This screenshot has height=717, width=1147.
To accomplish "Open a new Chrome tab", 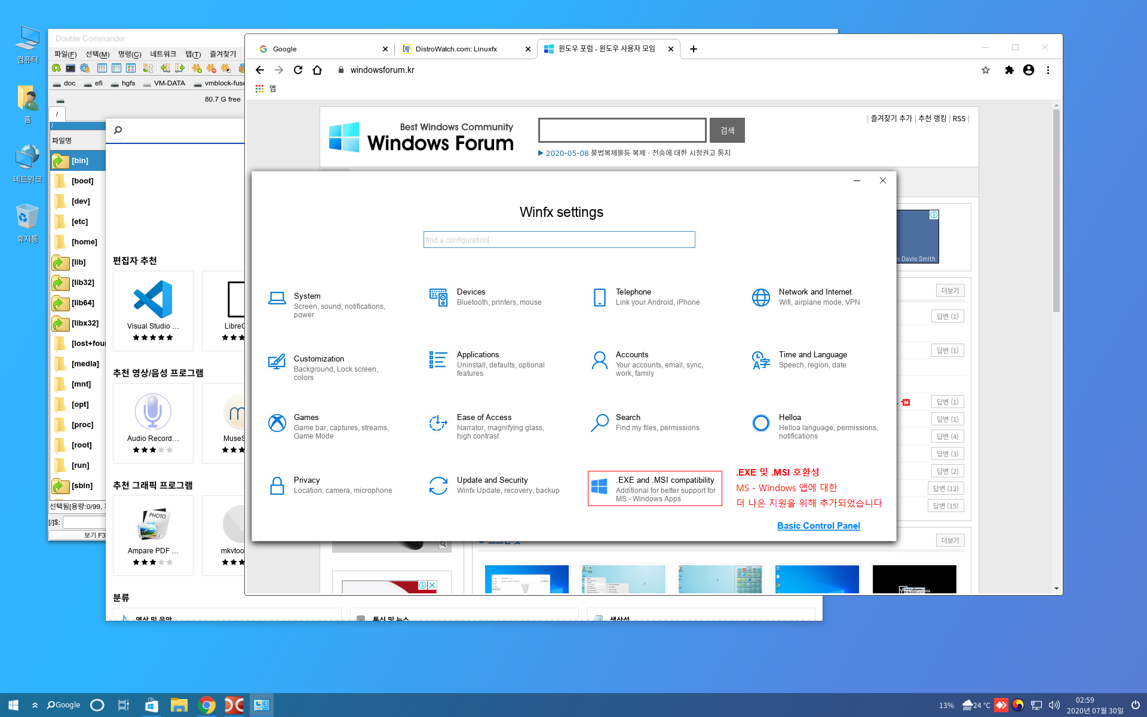I will (x=694, y=49).
